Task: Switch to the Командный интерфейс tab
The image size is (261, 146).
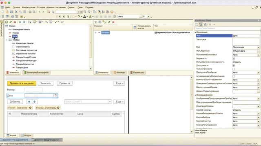Action: tap(36, 73)
